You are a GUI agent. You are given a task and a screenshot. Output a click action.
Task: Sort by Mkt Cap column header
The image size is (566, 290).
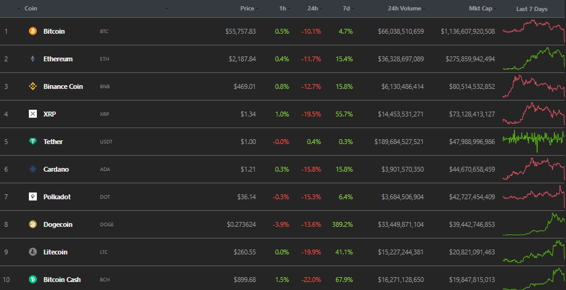point(481,9)
